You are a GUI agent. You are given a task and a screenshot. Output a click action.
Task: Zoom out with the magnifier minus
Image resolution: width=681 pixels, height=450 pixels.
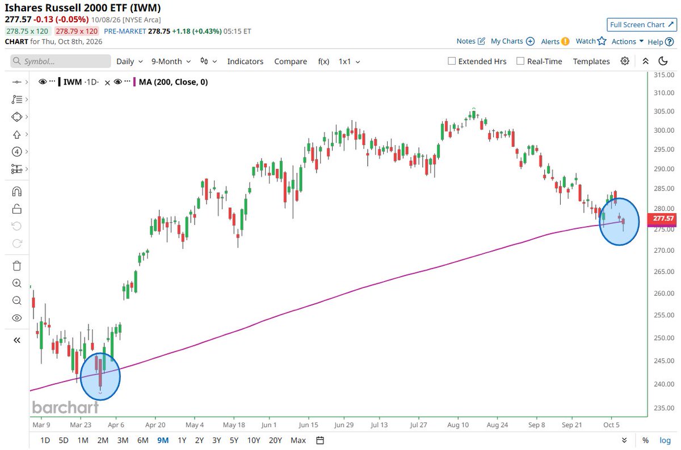pyautogui.click(x=16, y=300)
